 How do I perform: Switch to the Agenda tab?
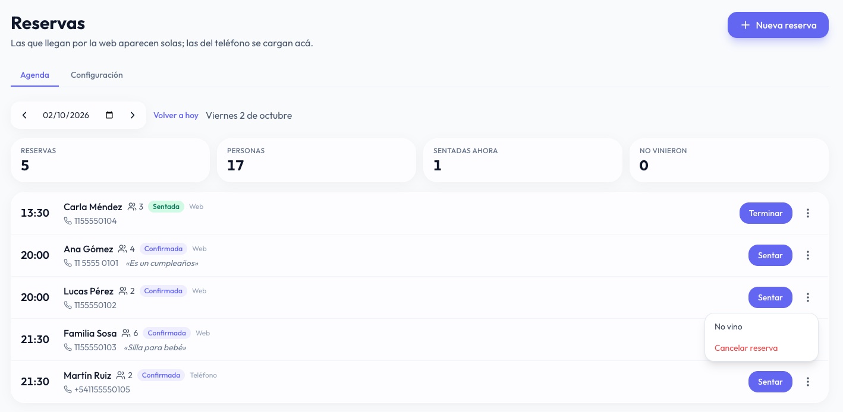click(34, 75)
